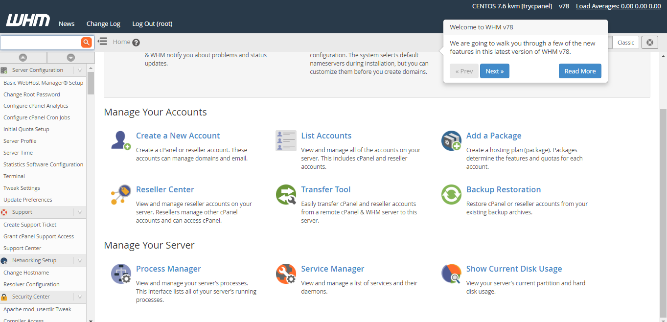Image resolution: width=667 pixels, height=322 pixels.
Task: Open the News menu item
Action: tap(66, 23)
